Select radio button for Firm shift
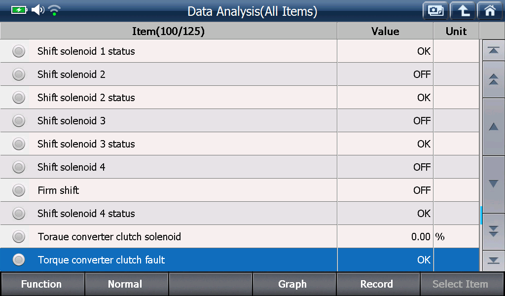This screenshot has height=296, width=505. [x=19, y=190]
